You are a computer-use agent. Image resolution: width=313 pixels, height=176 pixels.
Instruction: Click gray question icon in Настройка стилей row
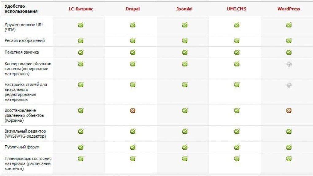tap(289, 85)
